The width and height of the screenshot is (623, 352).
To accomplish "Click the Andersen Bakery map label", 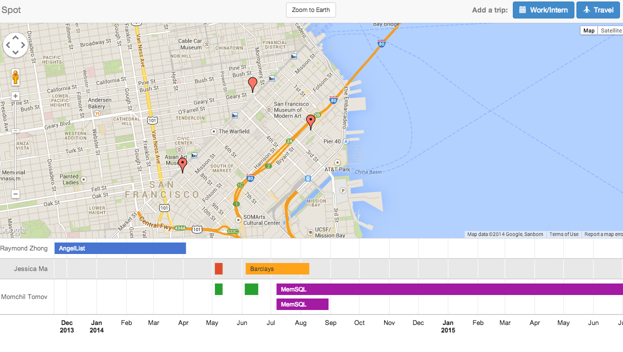I will (x=100, y=103).
